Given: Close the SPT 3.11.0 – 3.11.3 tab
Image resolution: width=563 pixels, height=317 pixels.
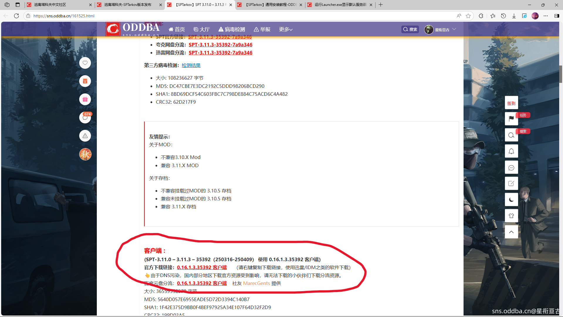Looking at the screenshot, I should click(x=231, y=5).
